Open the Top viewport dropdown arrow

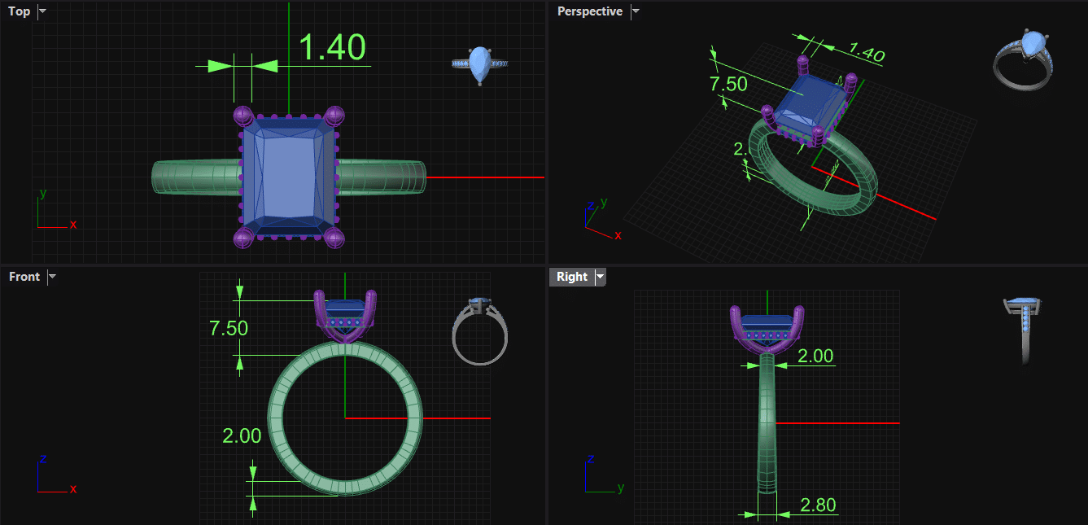pos(42,11)
